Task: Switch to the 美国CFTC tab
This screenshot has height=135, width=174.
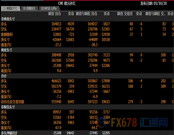Action: pyautogui.click(x=10, y=8)
